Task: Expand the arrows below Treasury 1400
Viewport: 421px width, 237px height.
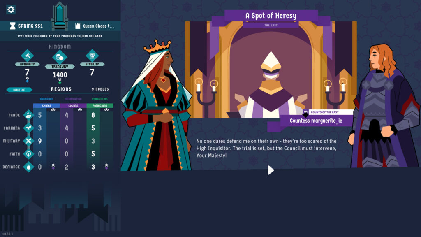Action: [60, 81]
